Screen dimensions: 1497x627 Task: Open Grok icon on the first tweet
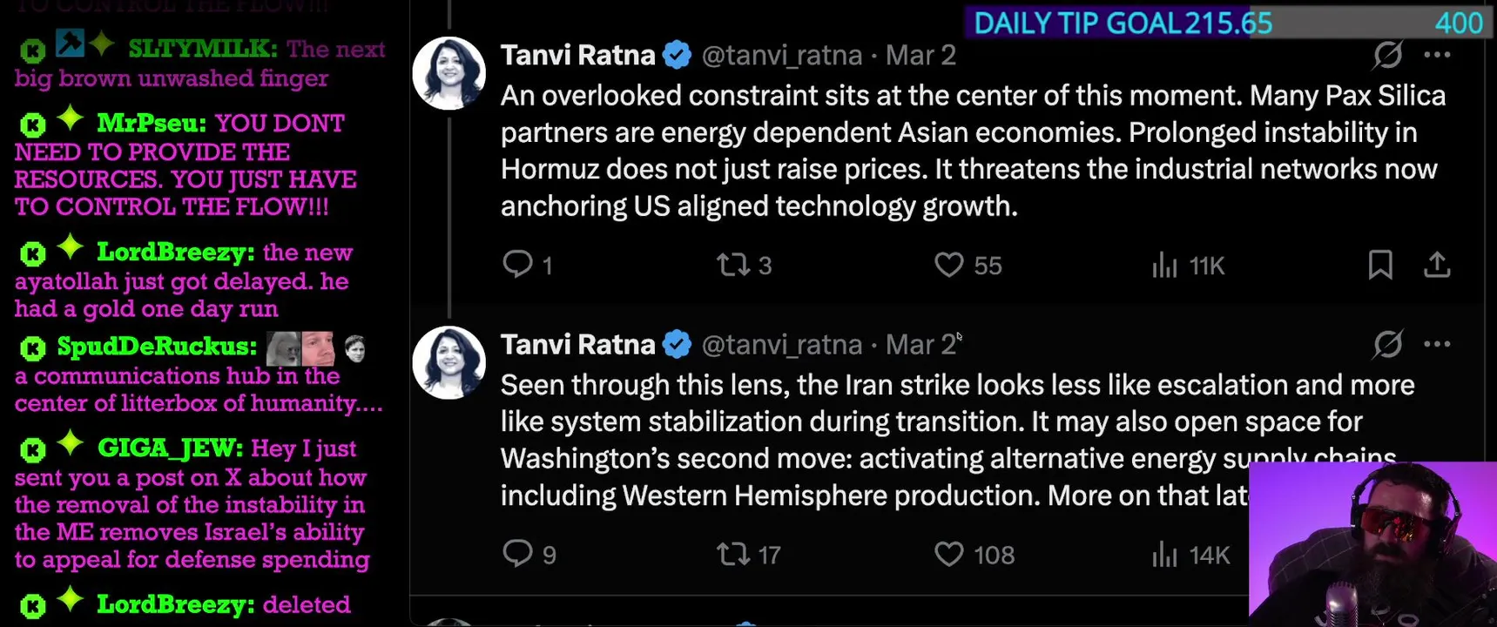(1387, 55)
